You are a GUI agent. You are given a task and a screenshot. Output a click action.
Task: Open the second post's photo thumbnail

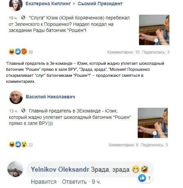153,123
